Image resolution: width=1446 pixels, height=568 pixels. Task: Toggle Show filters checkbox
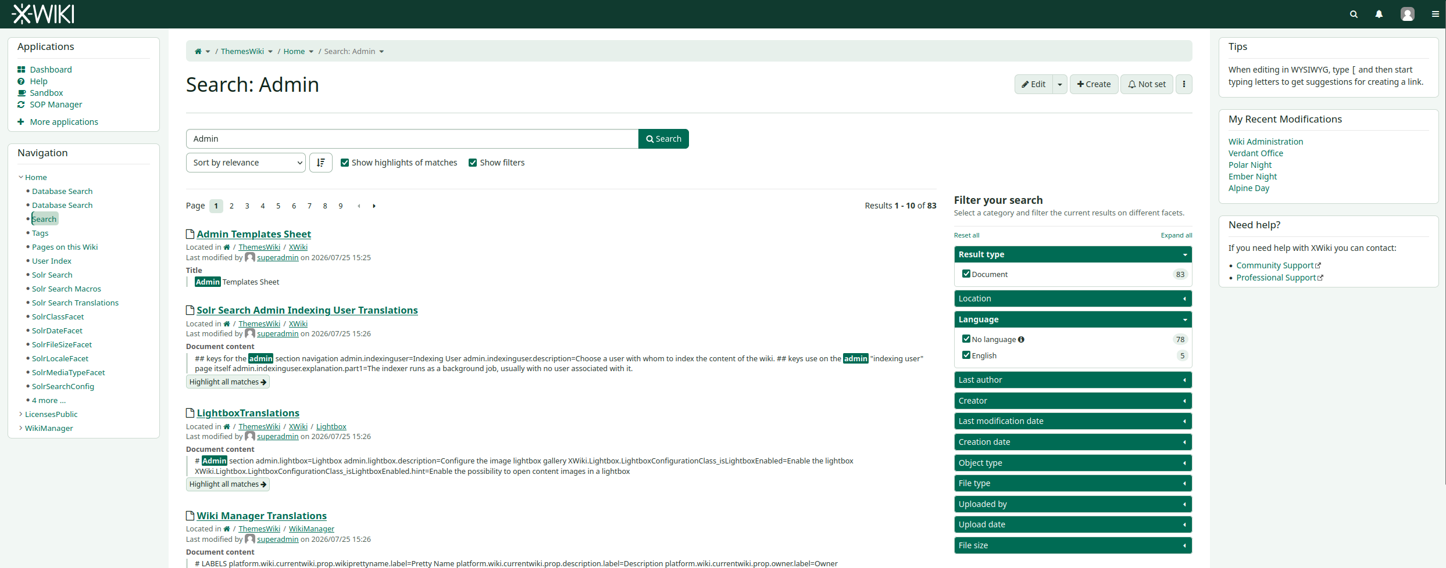[473, 163]
